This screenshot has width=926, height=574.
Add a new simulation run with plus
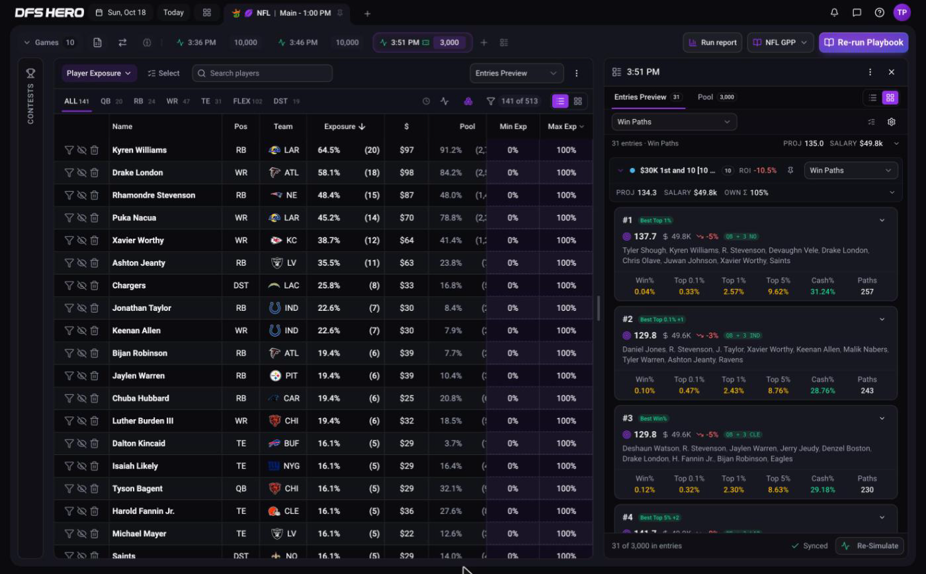click(484, 42)
